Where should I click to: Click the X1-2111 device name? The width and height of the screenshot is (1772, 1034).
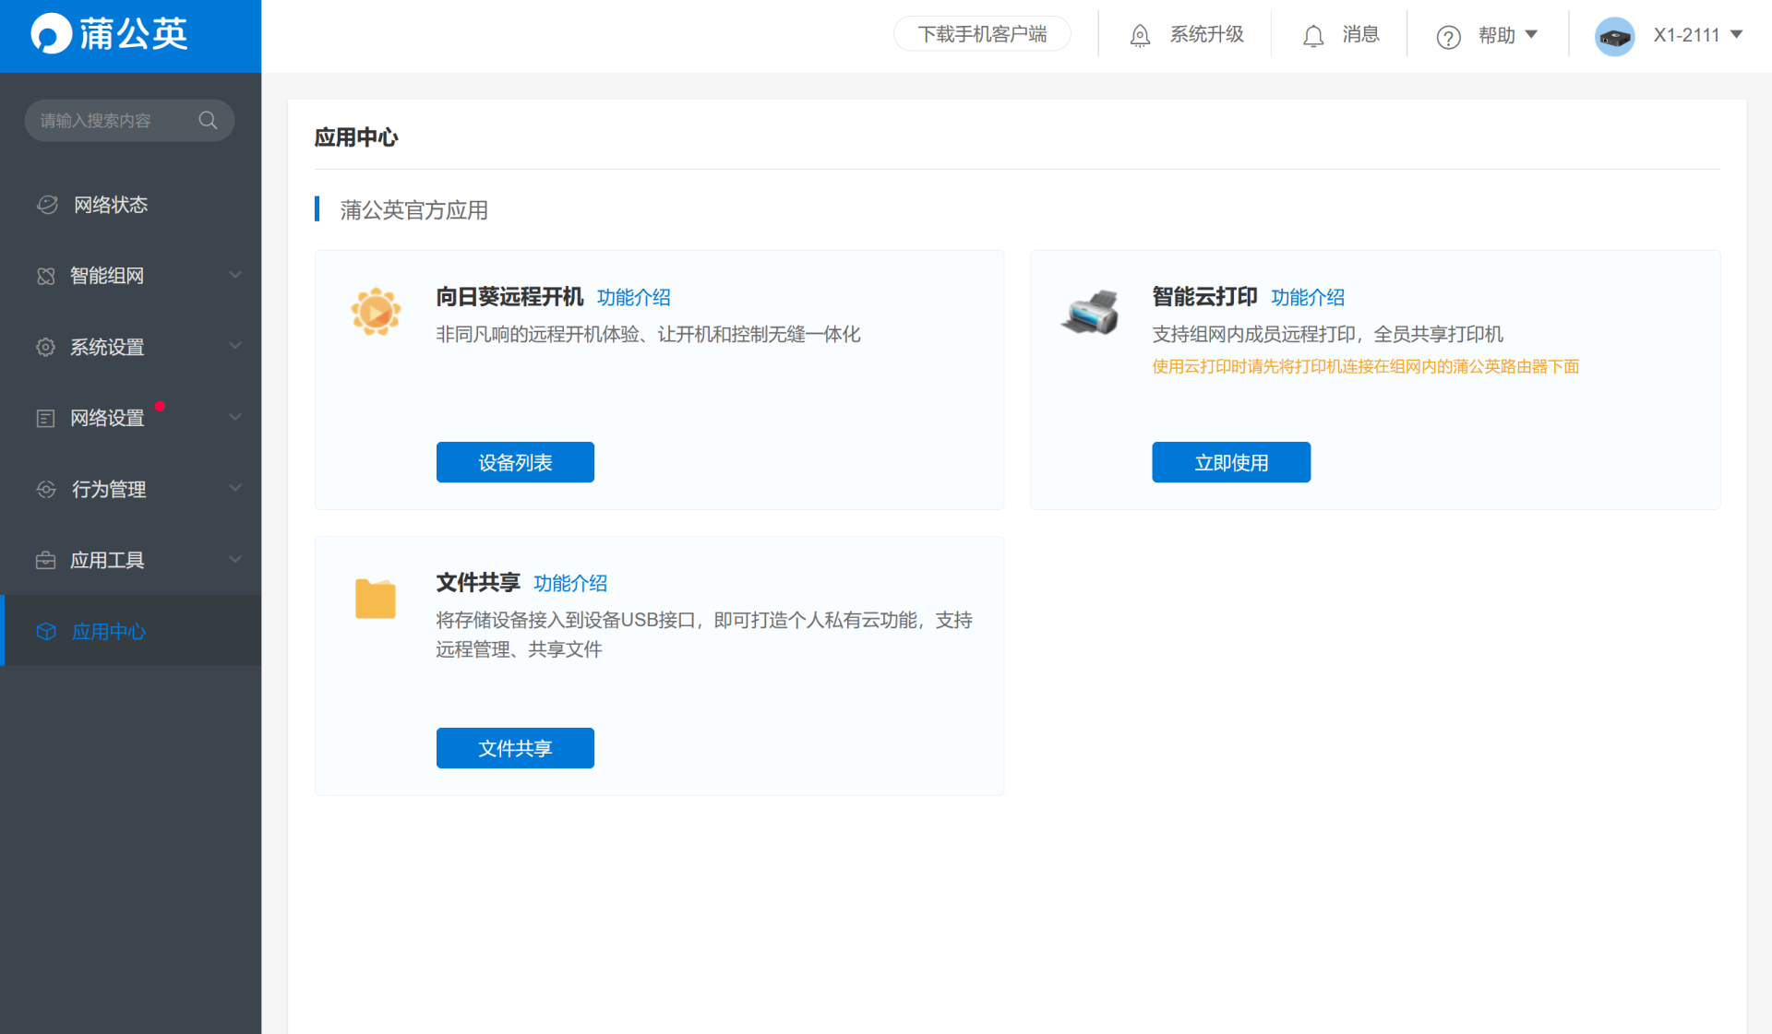tap(1686, 35)
